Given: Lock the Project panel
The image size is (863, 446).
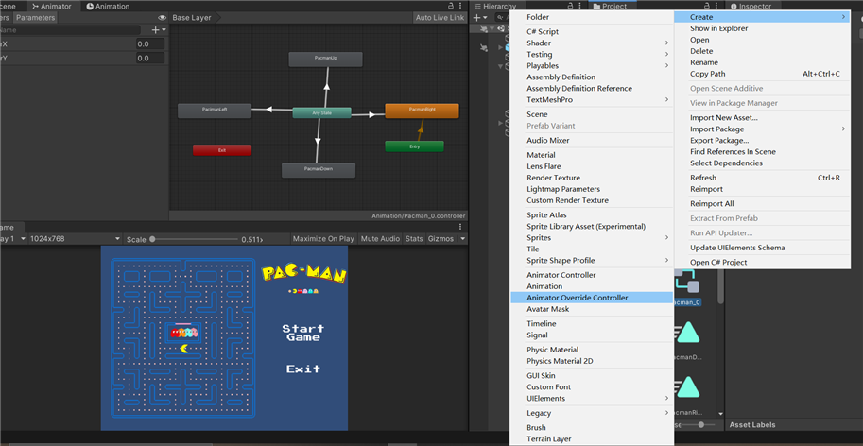Looking at the screenshot, I should [x=706, y=6].
